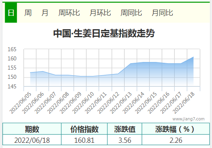Click the 期数 column header
The width and height of the screenshot is (212, 148).
pyautogui.click(x=32, y=129)
